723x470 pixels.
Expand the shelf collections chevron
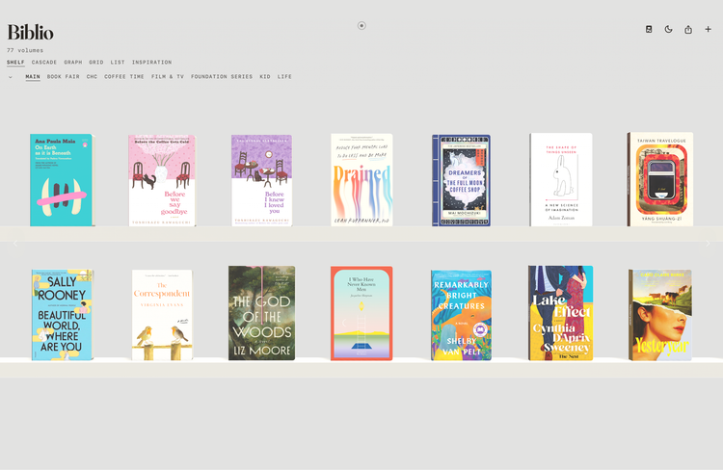tap(11, 77)
